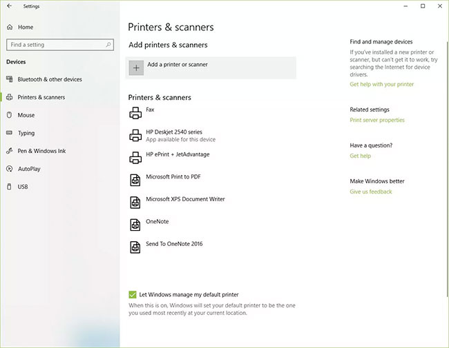Open Get help with your printer link
This screenshot has height=348, width=449.
pos(382,84)
